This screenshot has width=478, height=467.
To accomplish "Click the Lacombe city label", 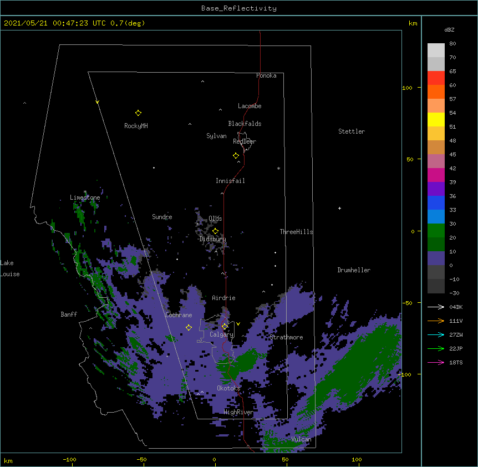I will click(250, 106).
